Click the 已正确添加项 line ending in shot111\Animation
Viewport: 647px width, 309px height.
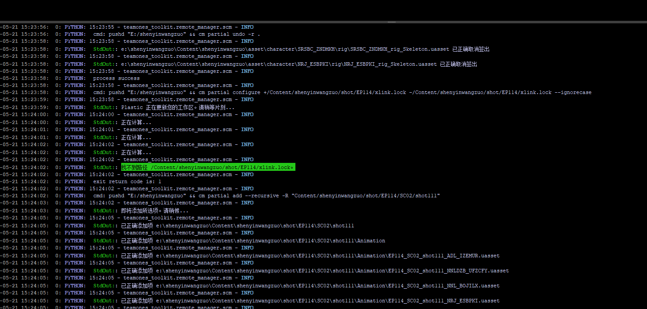(x=253, y=241)
